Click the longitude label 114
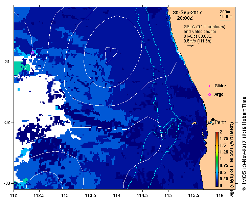Image resolution: width=250 pixels, height=201 pixels. [x=117, y=196]
